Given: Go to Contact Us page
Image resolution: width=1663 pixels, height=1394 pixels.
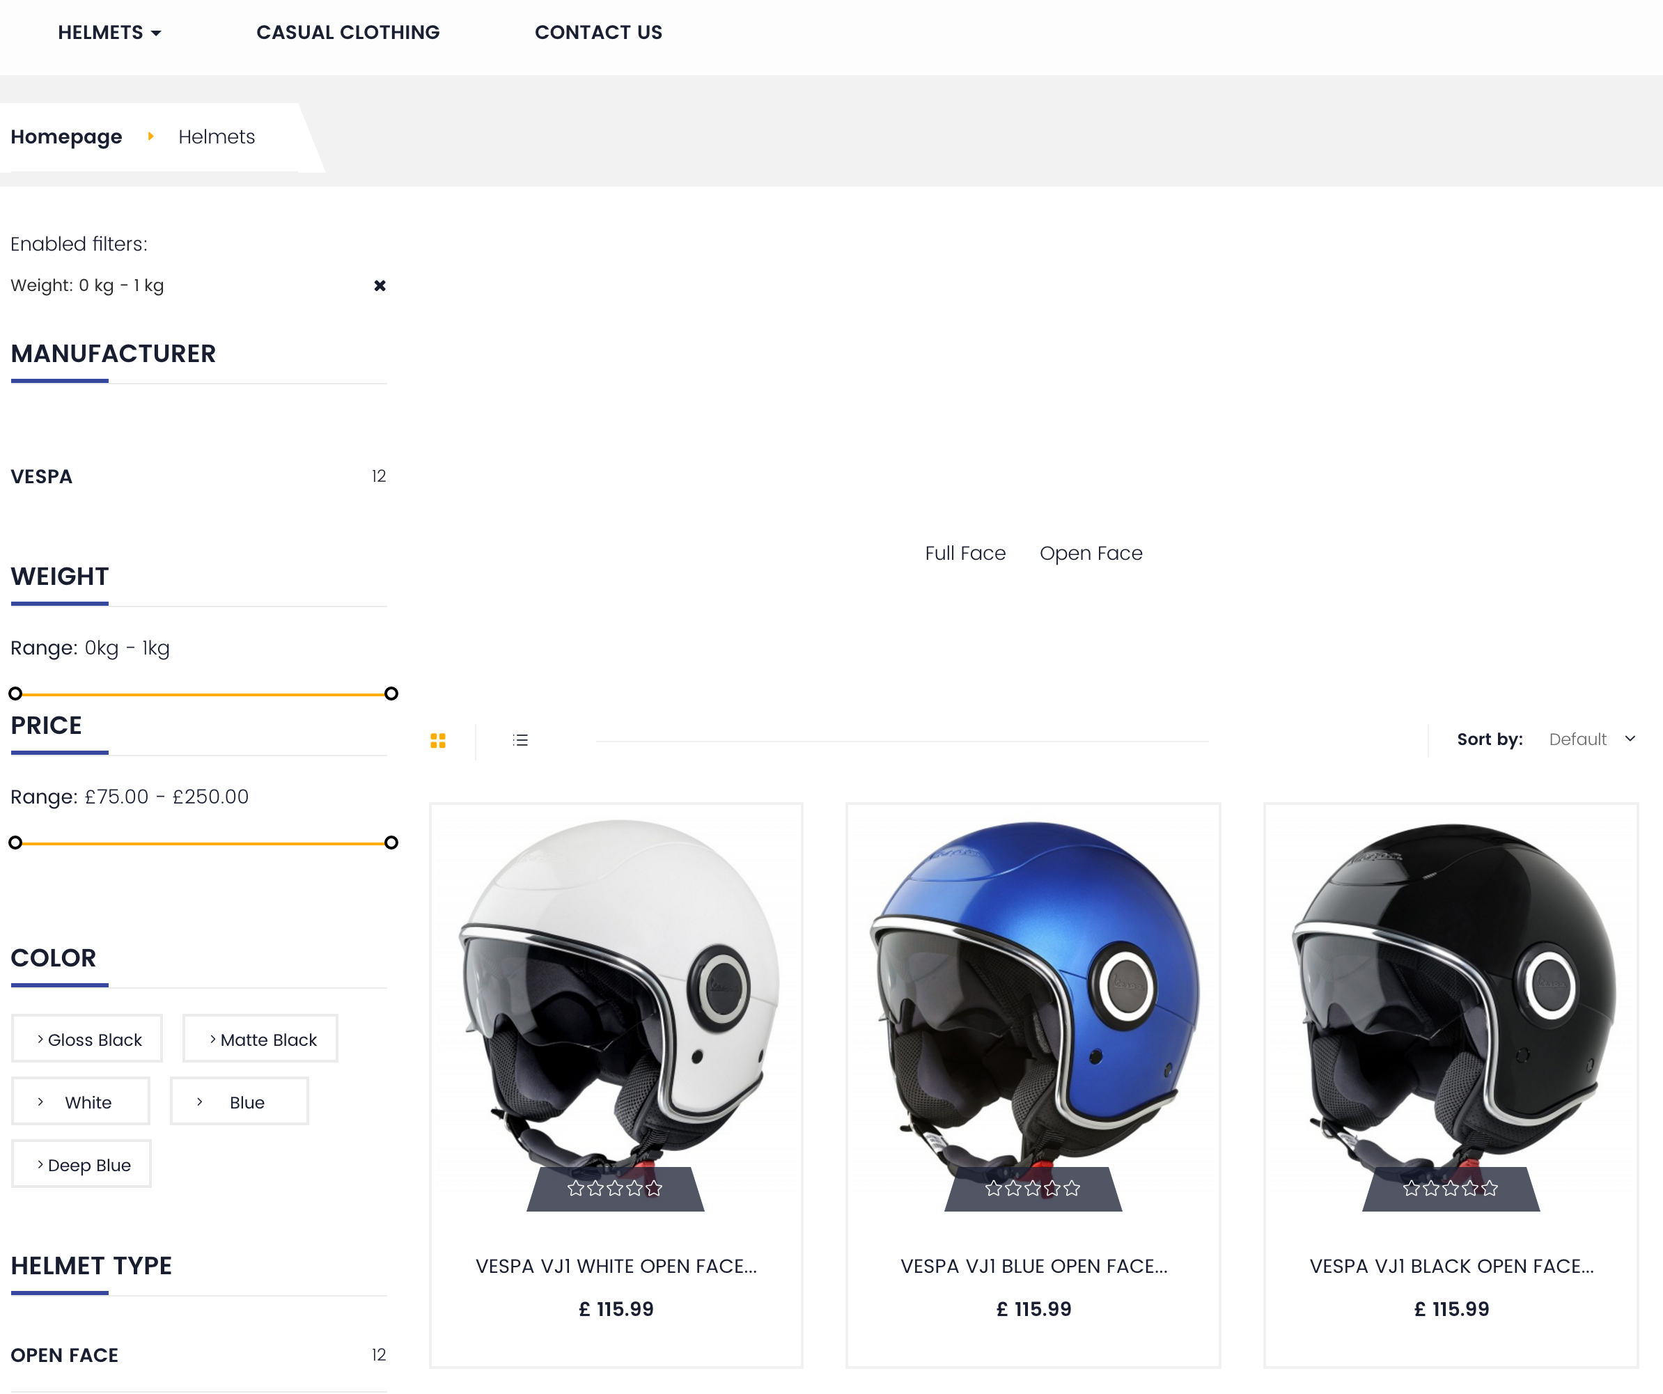Looking at the screenshot, I should (598, 33).
